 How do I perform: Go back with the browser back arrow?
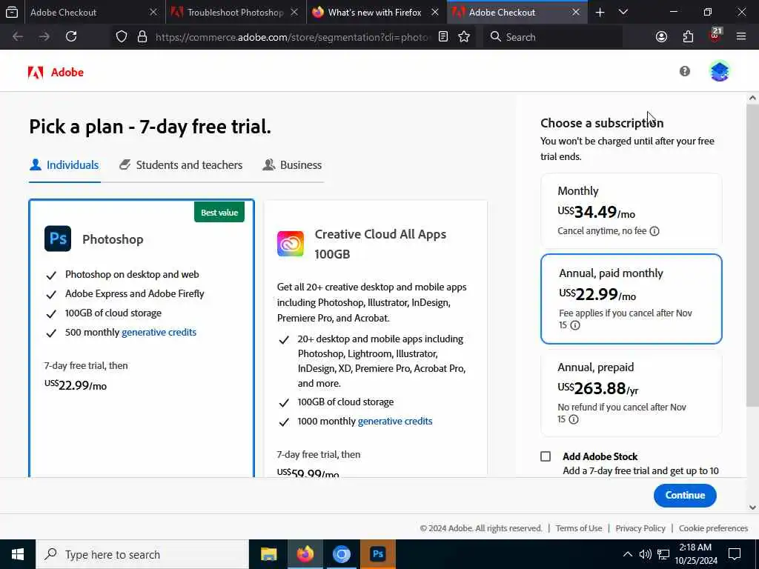click(18, 37)
